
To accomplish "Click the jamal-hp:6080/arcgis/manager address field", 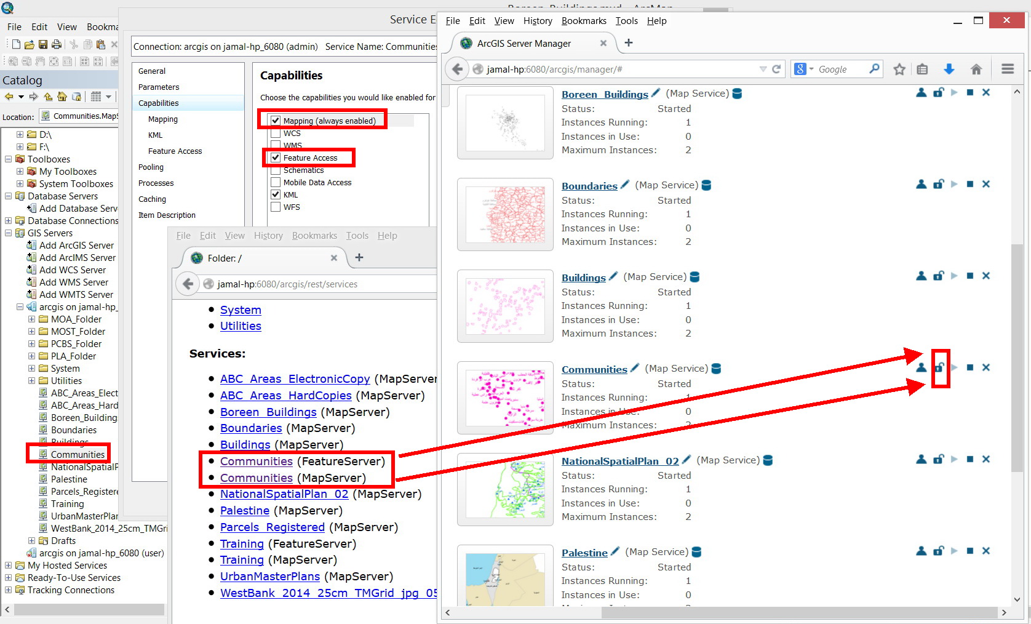I will tap(621, 69).
